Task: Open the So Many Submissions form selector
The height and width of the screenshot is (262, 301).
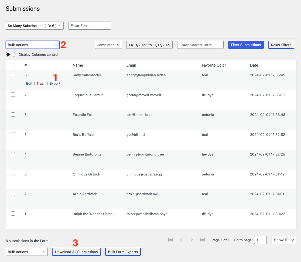Action: 35,26
